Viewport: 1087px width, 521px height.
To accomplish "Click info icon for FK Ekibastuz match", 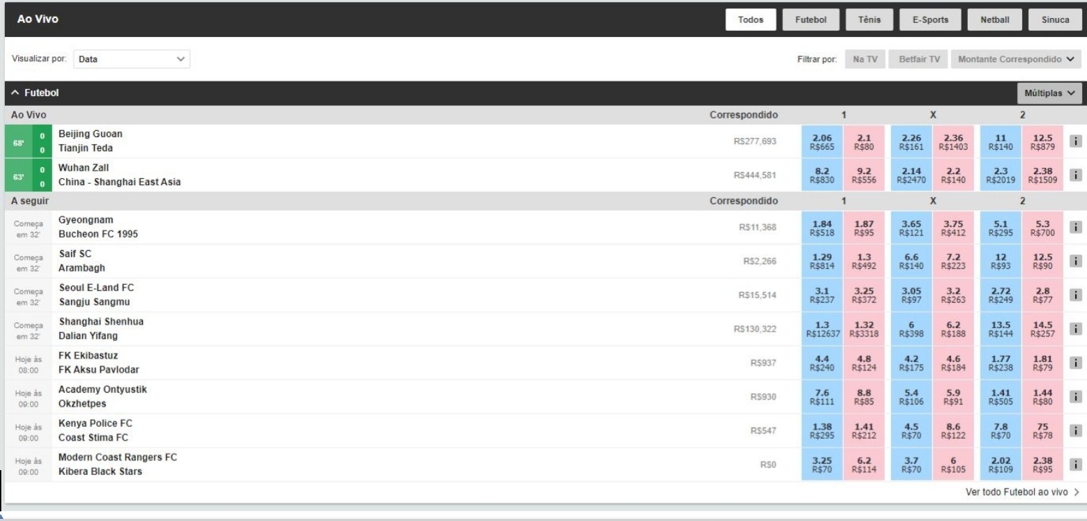I will (x=1075, y=363).
